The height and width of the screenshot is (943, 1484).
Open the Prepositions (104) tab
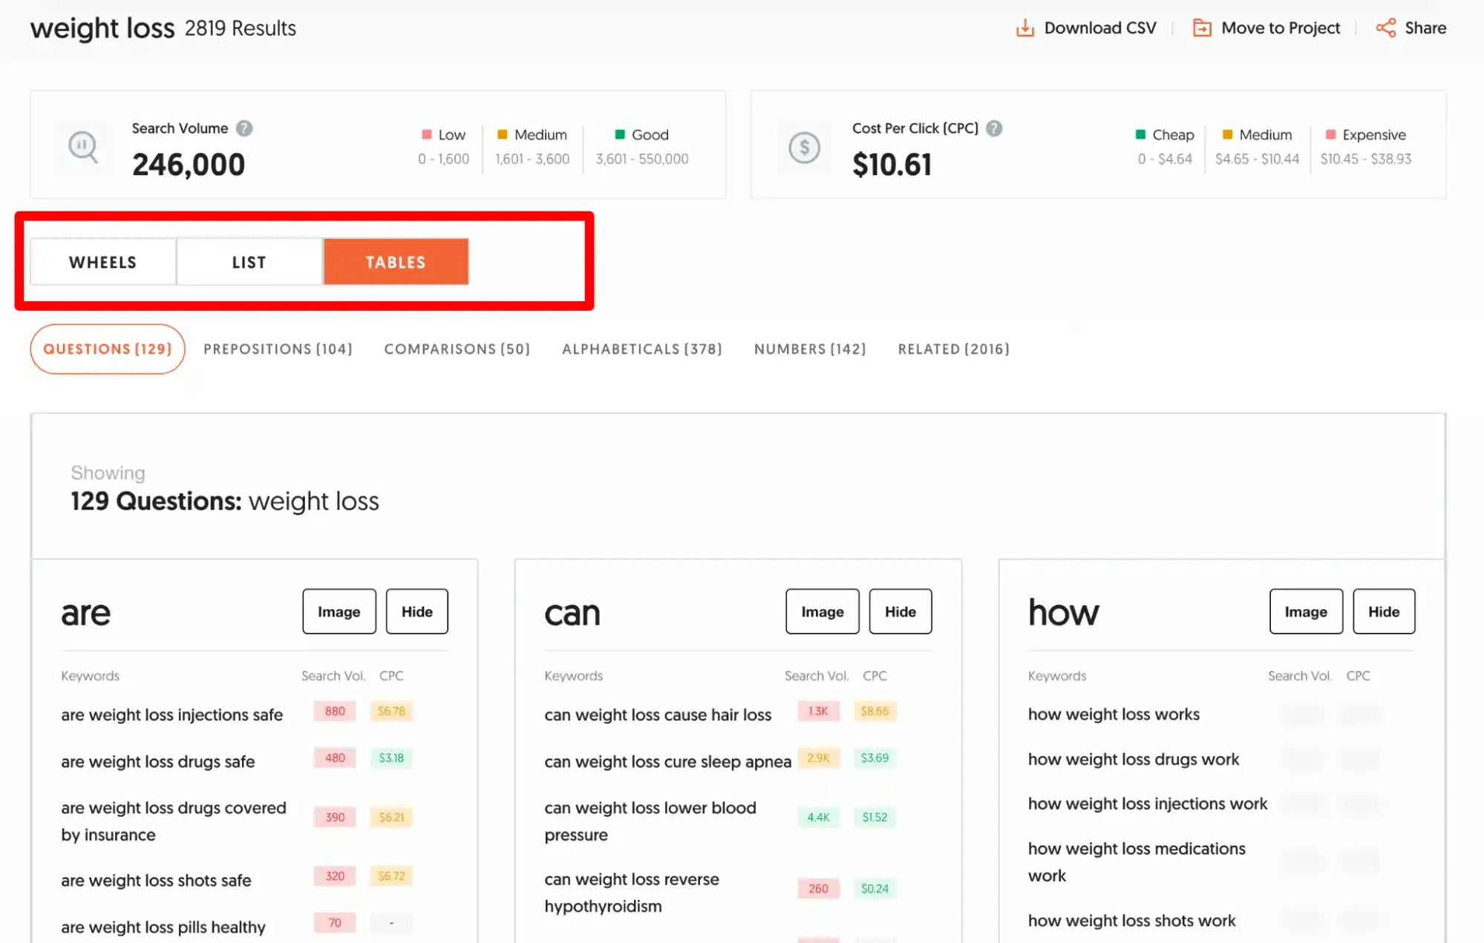coord(278,349)
